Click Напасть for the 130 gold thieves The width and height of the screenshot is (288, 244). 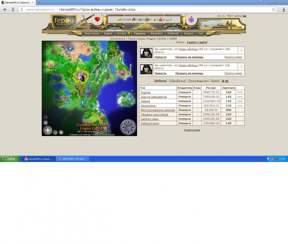pos(161,73)
